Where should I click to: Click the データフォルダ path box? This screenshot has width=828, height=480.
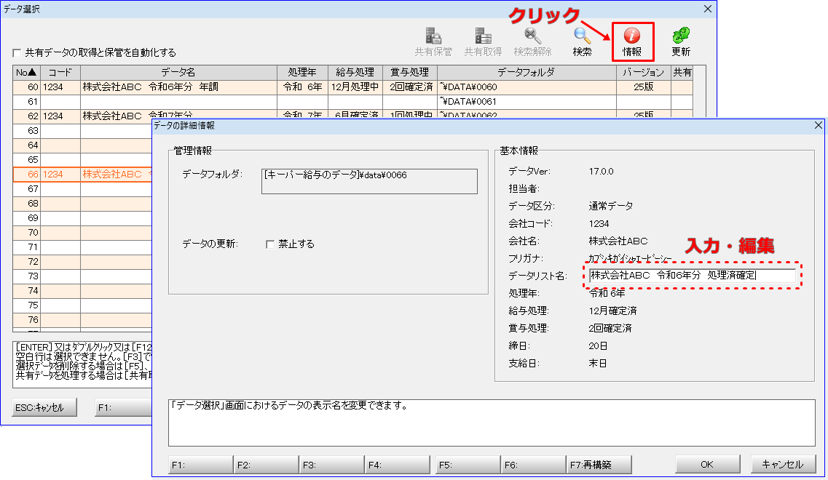[x=369, y=181]
